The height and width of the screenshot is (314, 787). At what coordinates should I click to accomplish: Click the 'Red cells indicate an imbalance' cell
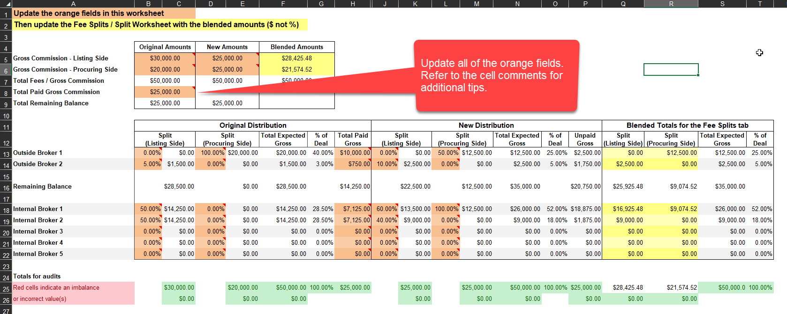(x=73, y=288)
